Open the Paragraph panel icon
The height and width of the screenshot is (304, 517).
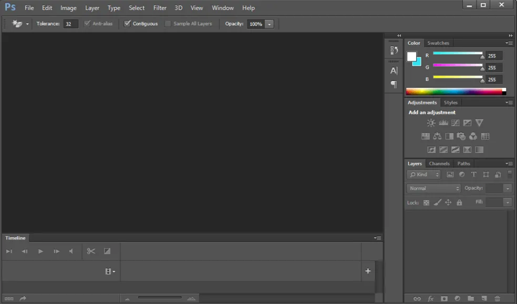[394, 84]
